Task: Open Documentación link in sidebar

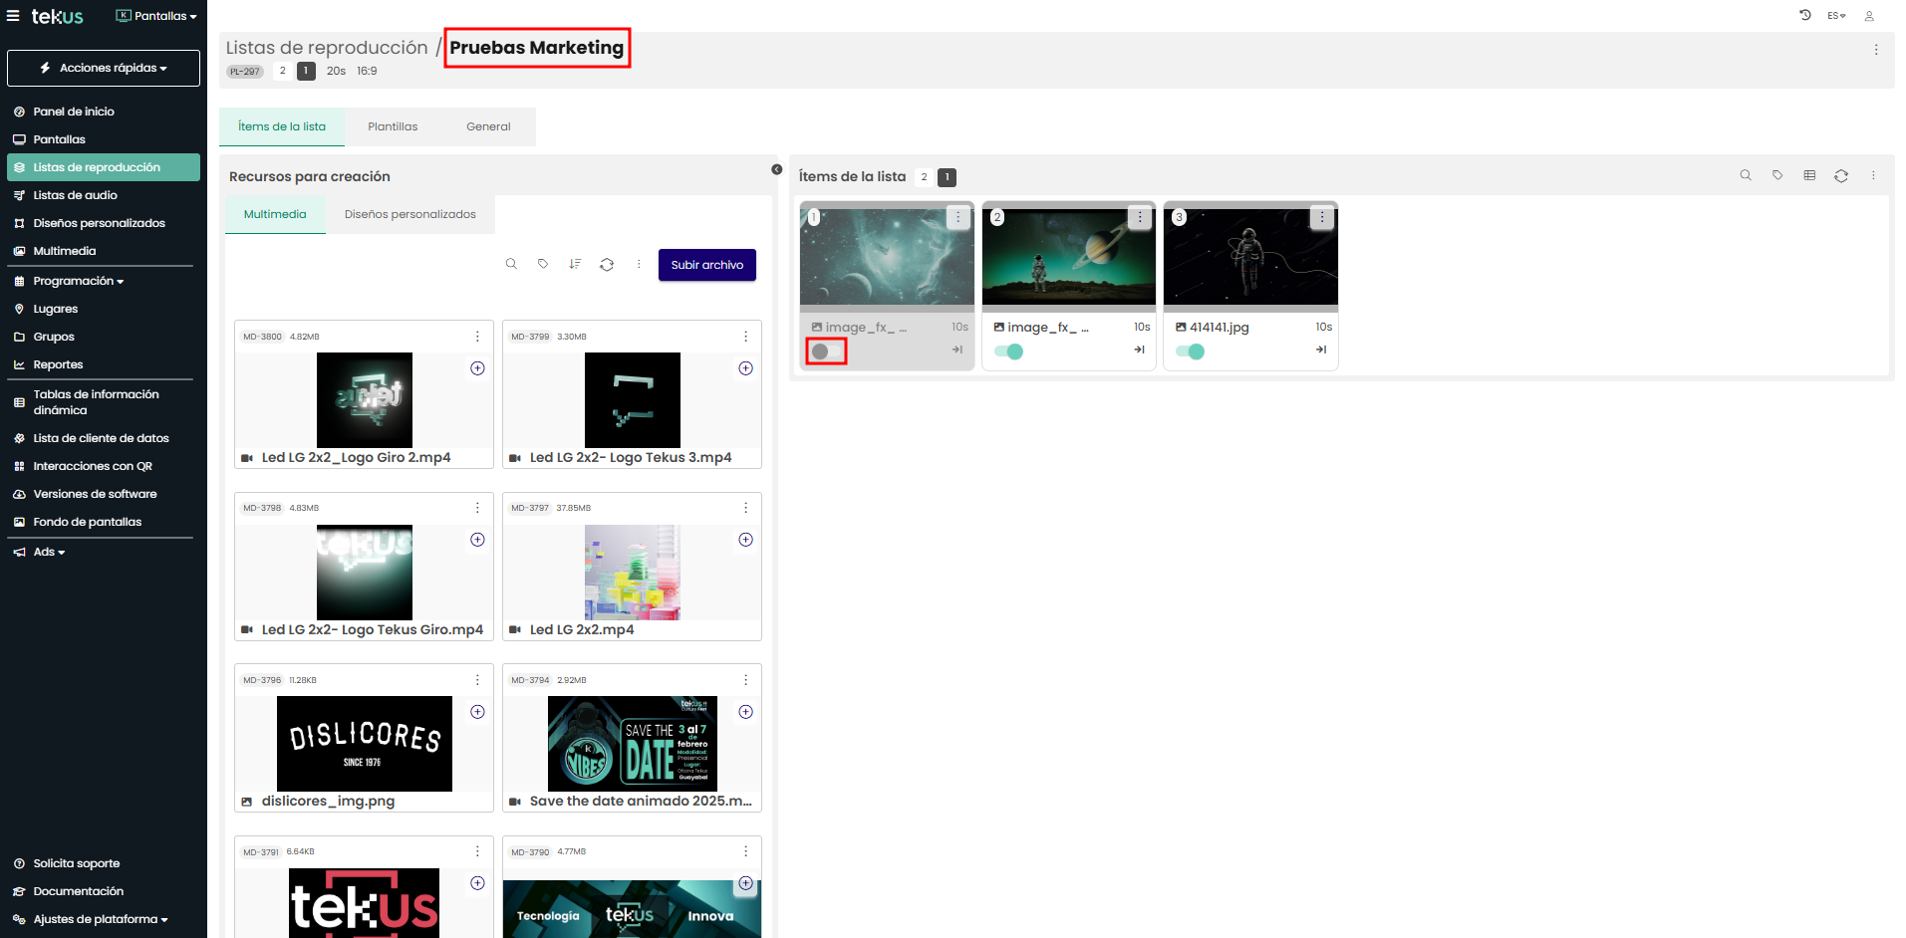Action: coord(78,891)
